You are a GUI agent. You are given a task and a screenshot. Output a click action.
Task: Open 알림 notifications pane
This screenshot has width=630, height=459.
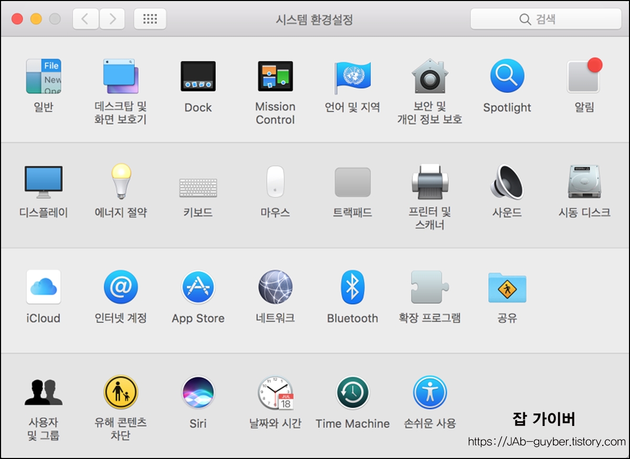[584, 76]
